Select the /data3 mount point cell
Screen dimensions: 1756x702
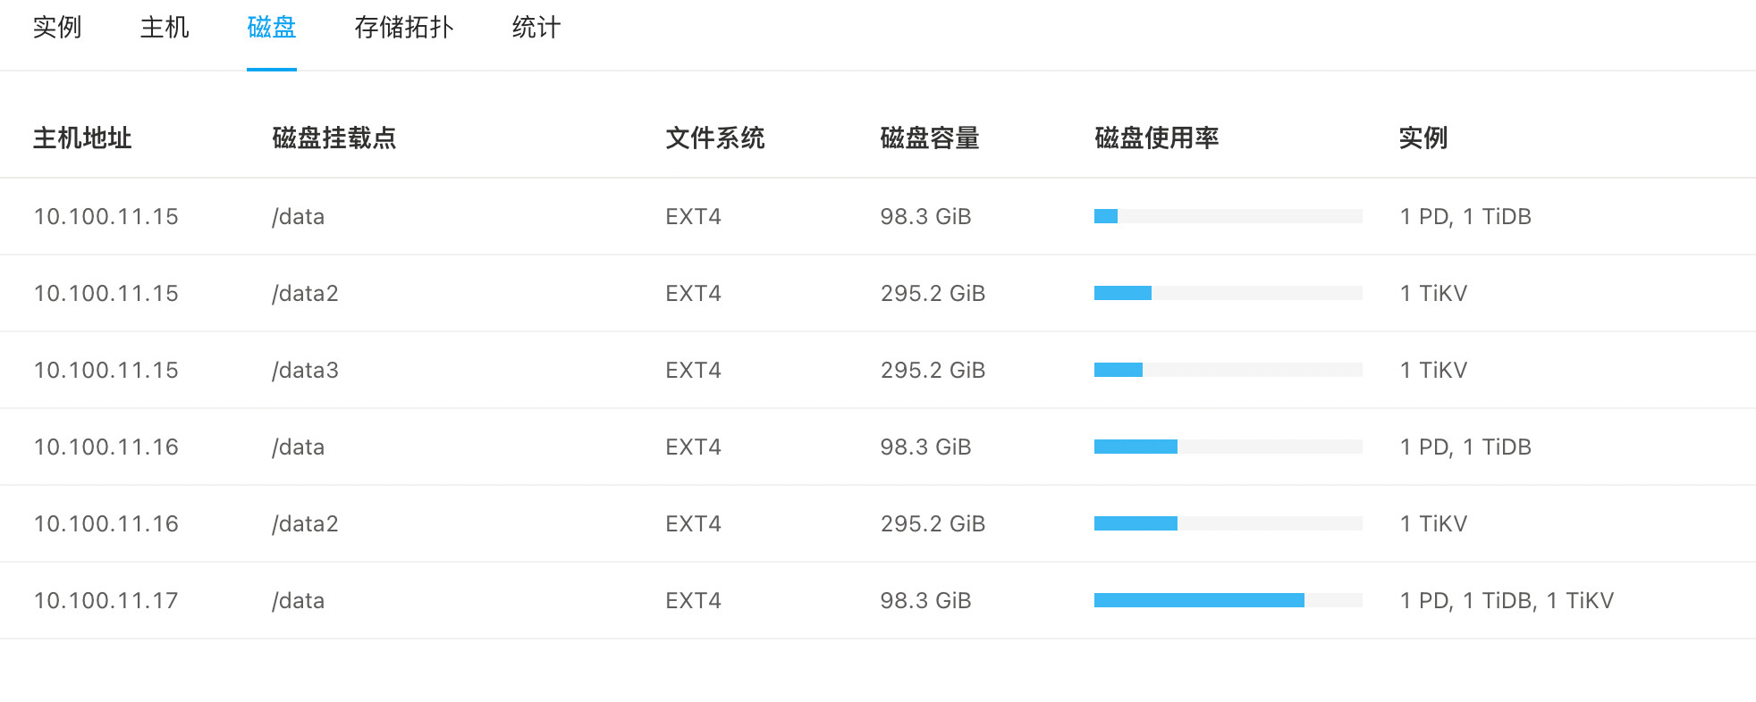coord(305,370)
